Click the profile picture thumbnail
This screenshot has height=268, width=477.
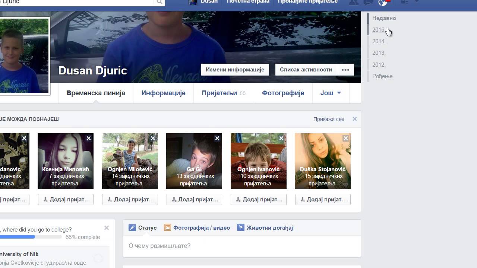(x=24, y=56)
